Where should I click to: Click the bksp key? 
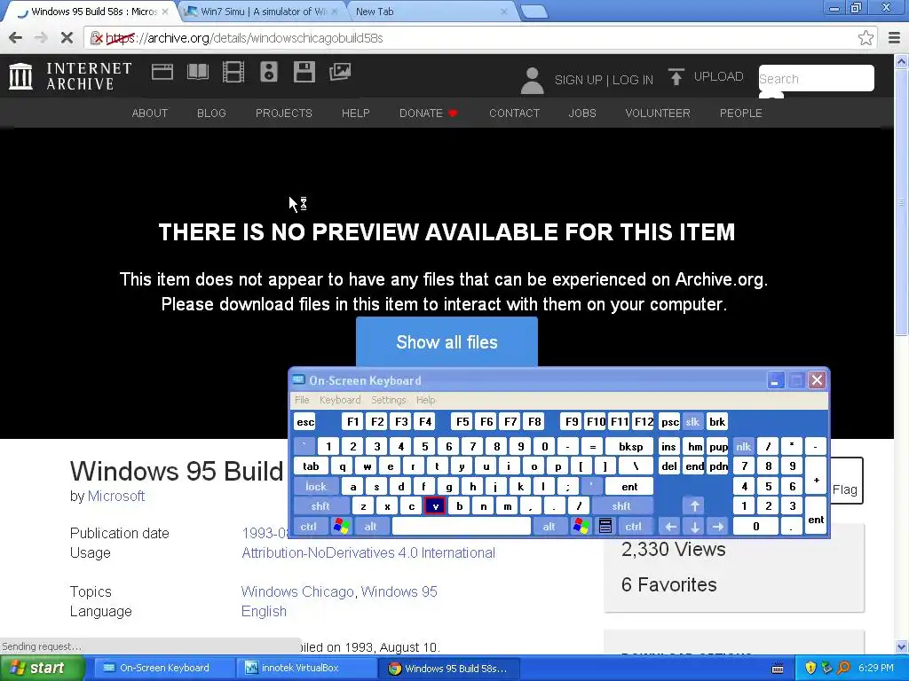point(630,447)
